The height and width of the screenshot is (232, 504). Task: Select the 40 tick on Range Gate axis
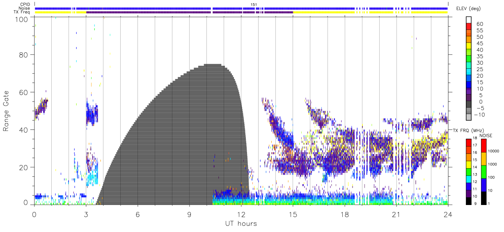click(24, 130)
